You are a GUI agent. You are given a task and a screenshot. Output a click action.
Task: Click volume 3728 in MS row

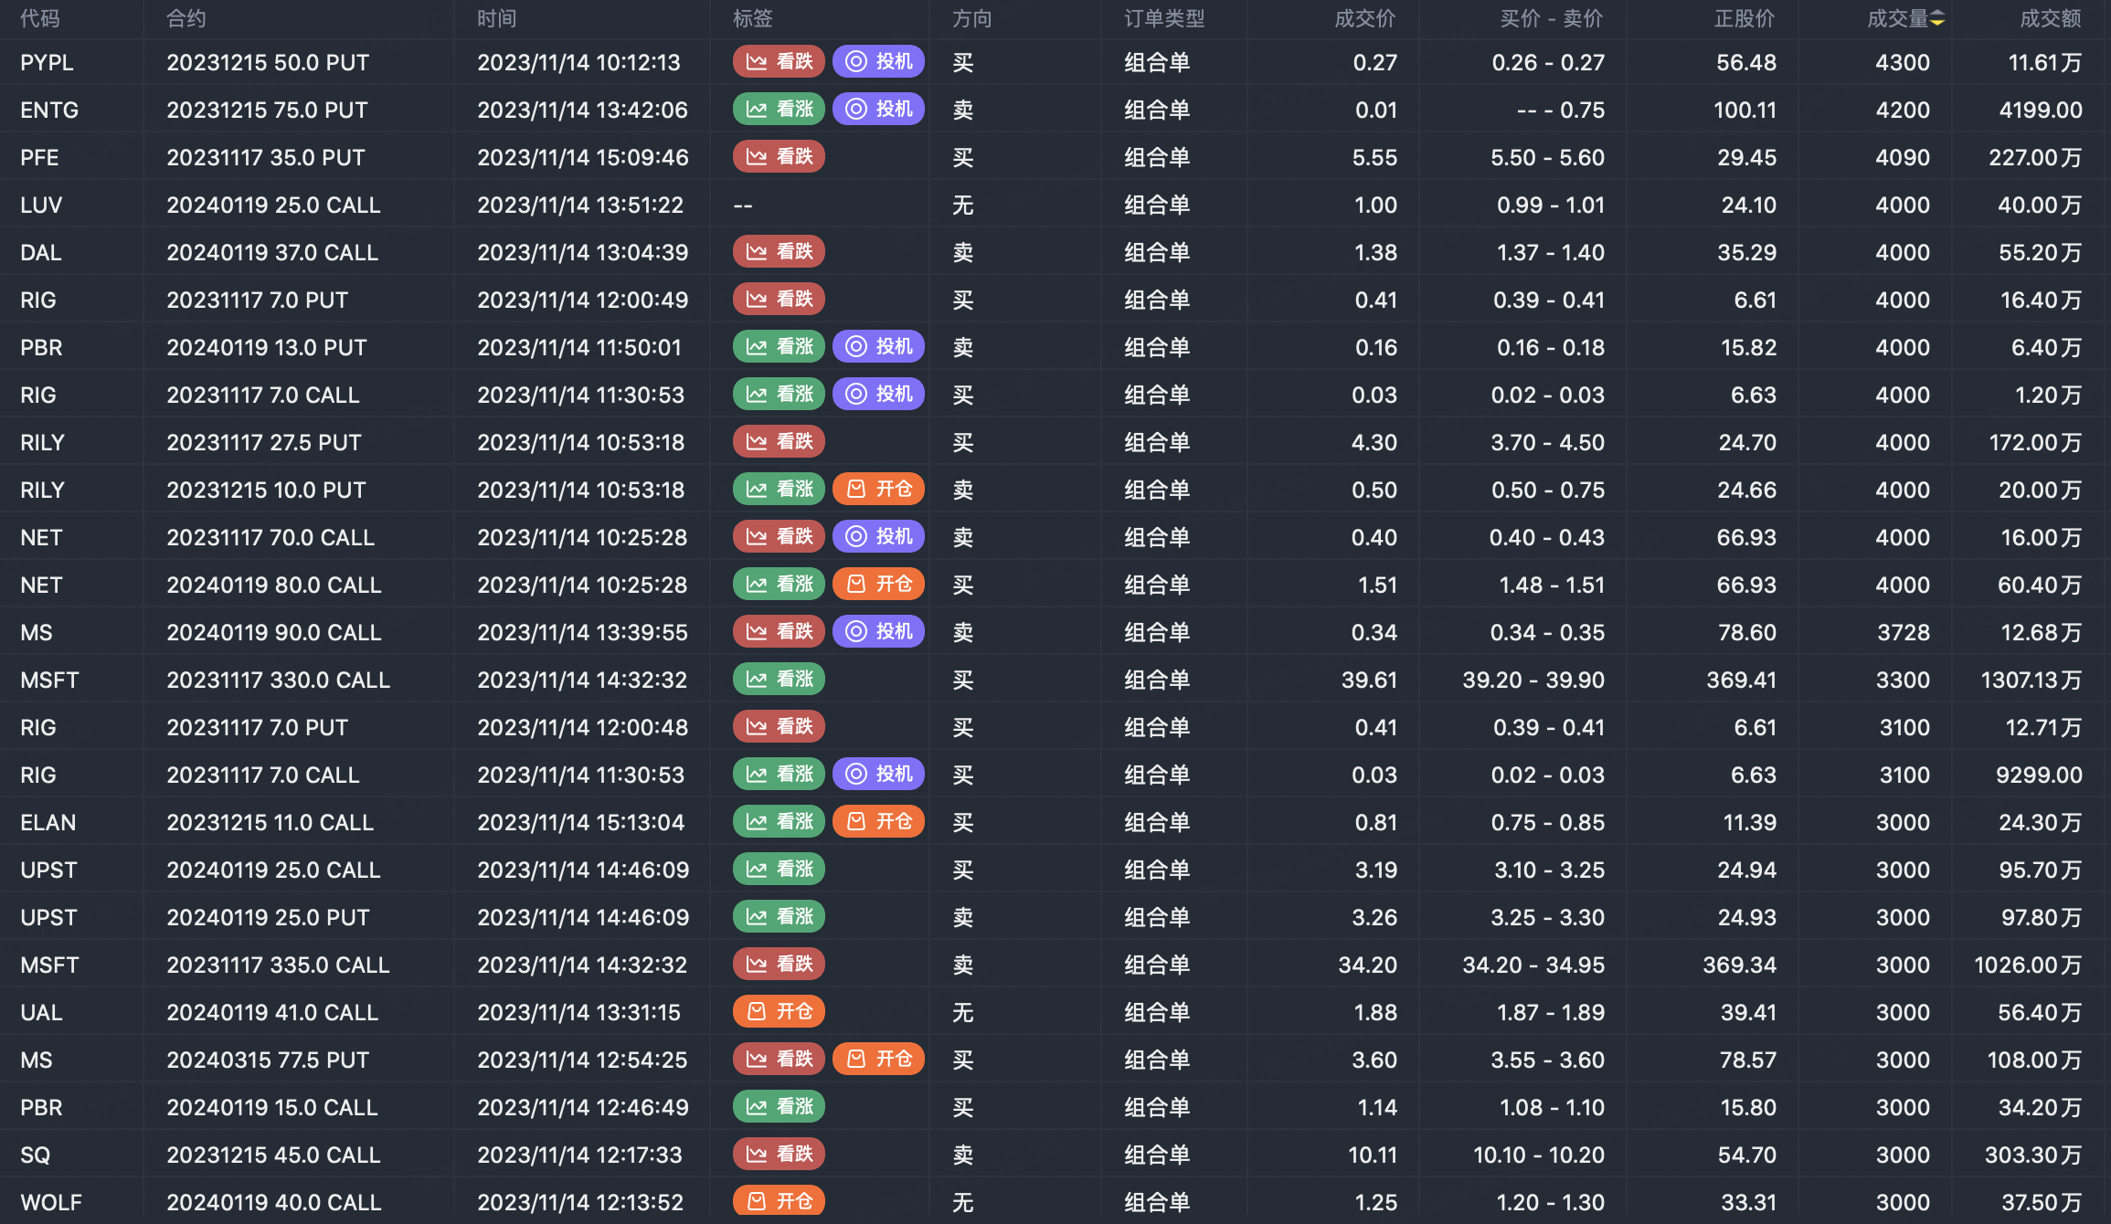(1904, 632)
